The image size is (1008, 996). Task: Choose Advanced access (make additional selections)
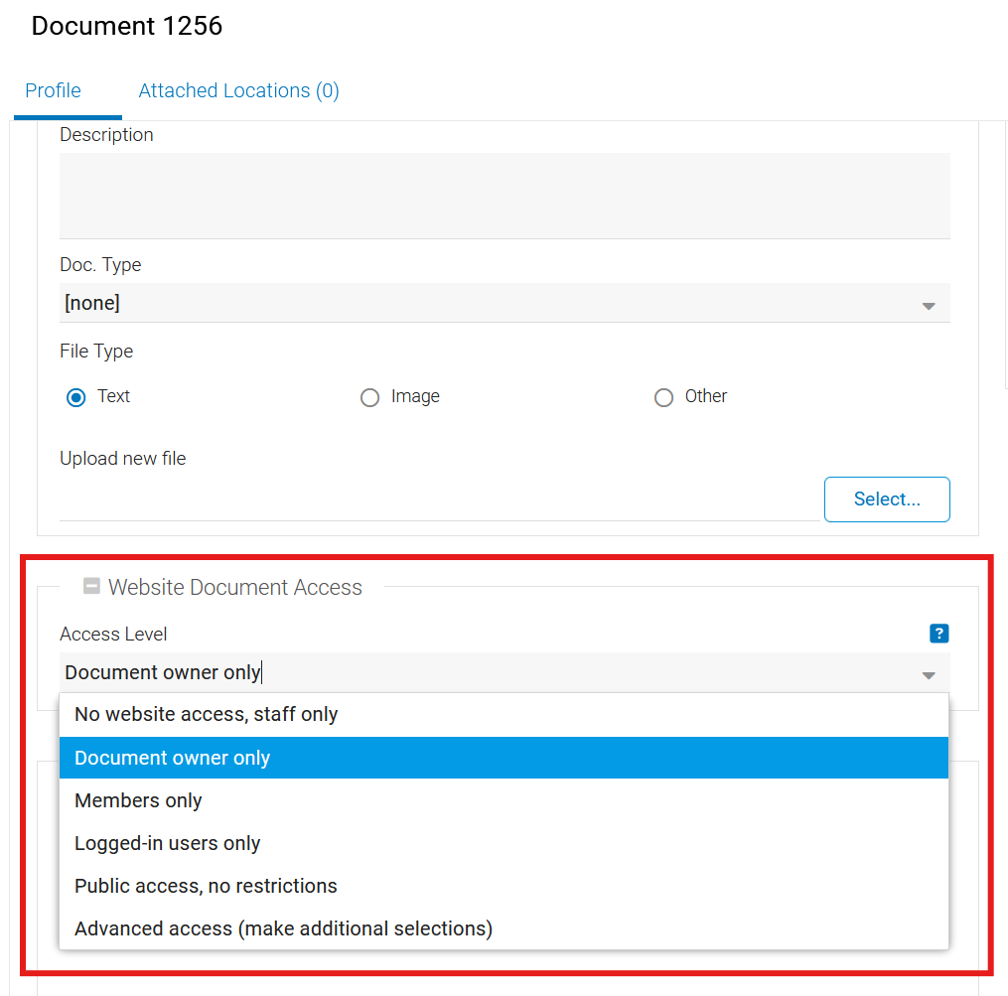coord(504,928)
